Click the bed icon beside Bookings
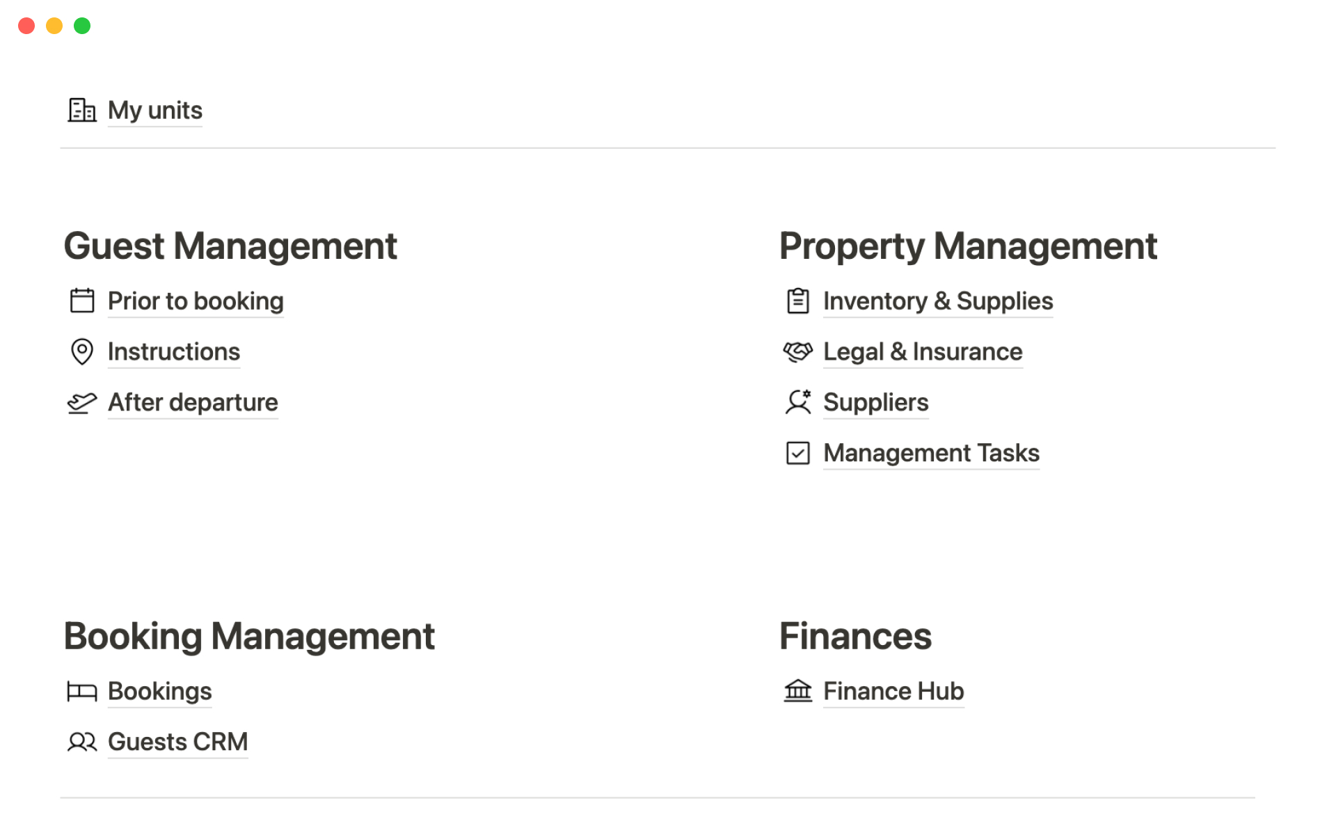 point(82,691)
